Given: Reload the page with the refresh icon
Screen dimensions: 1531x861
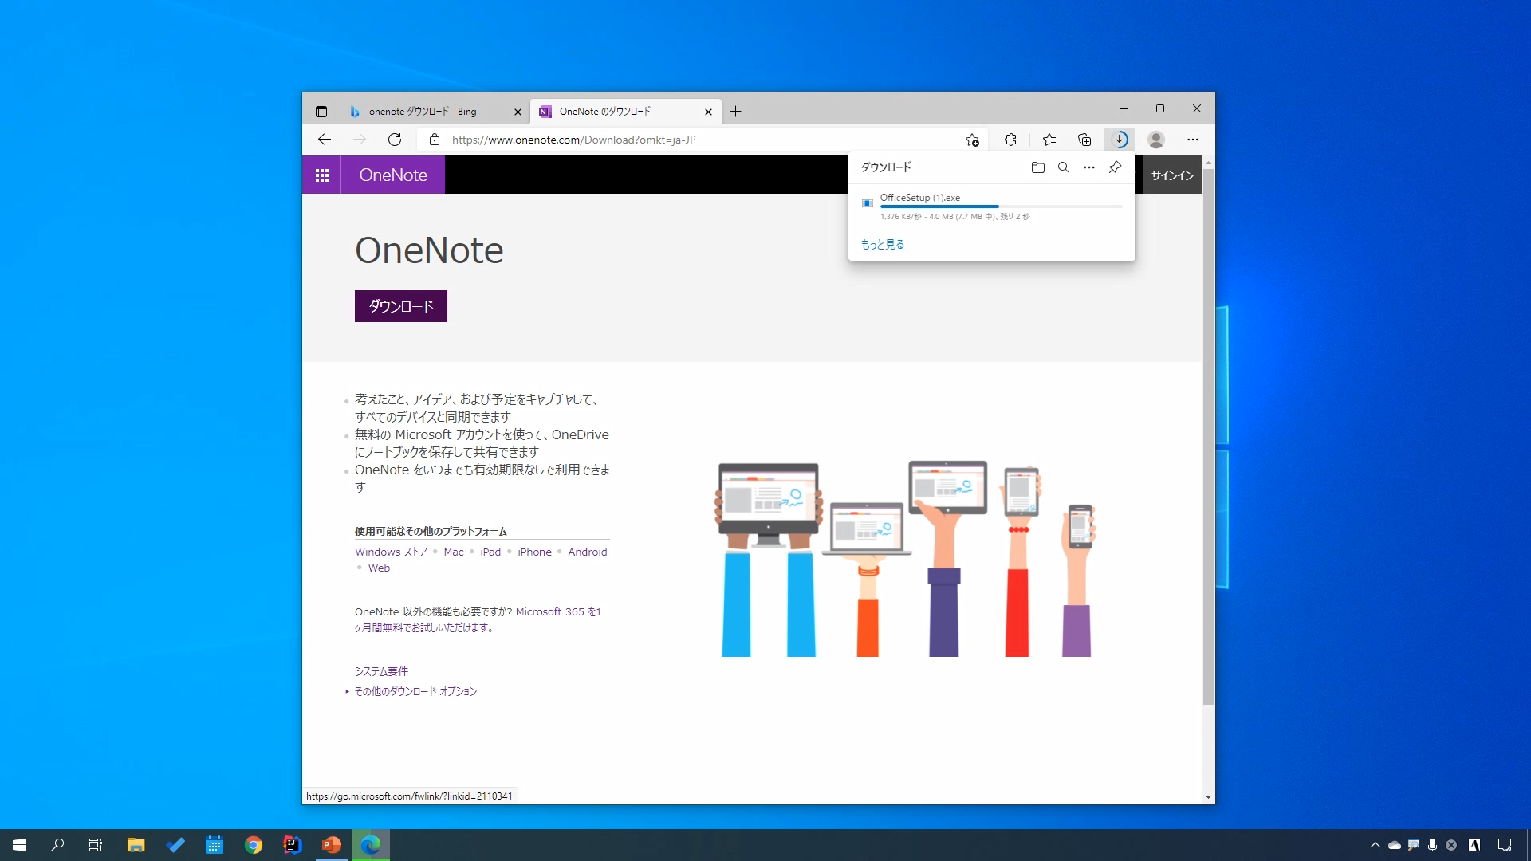Looking at the screenshot, I should coord(395,140).
